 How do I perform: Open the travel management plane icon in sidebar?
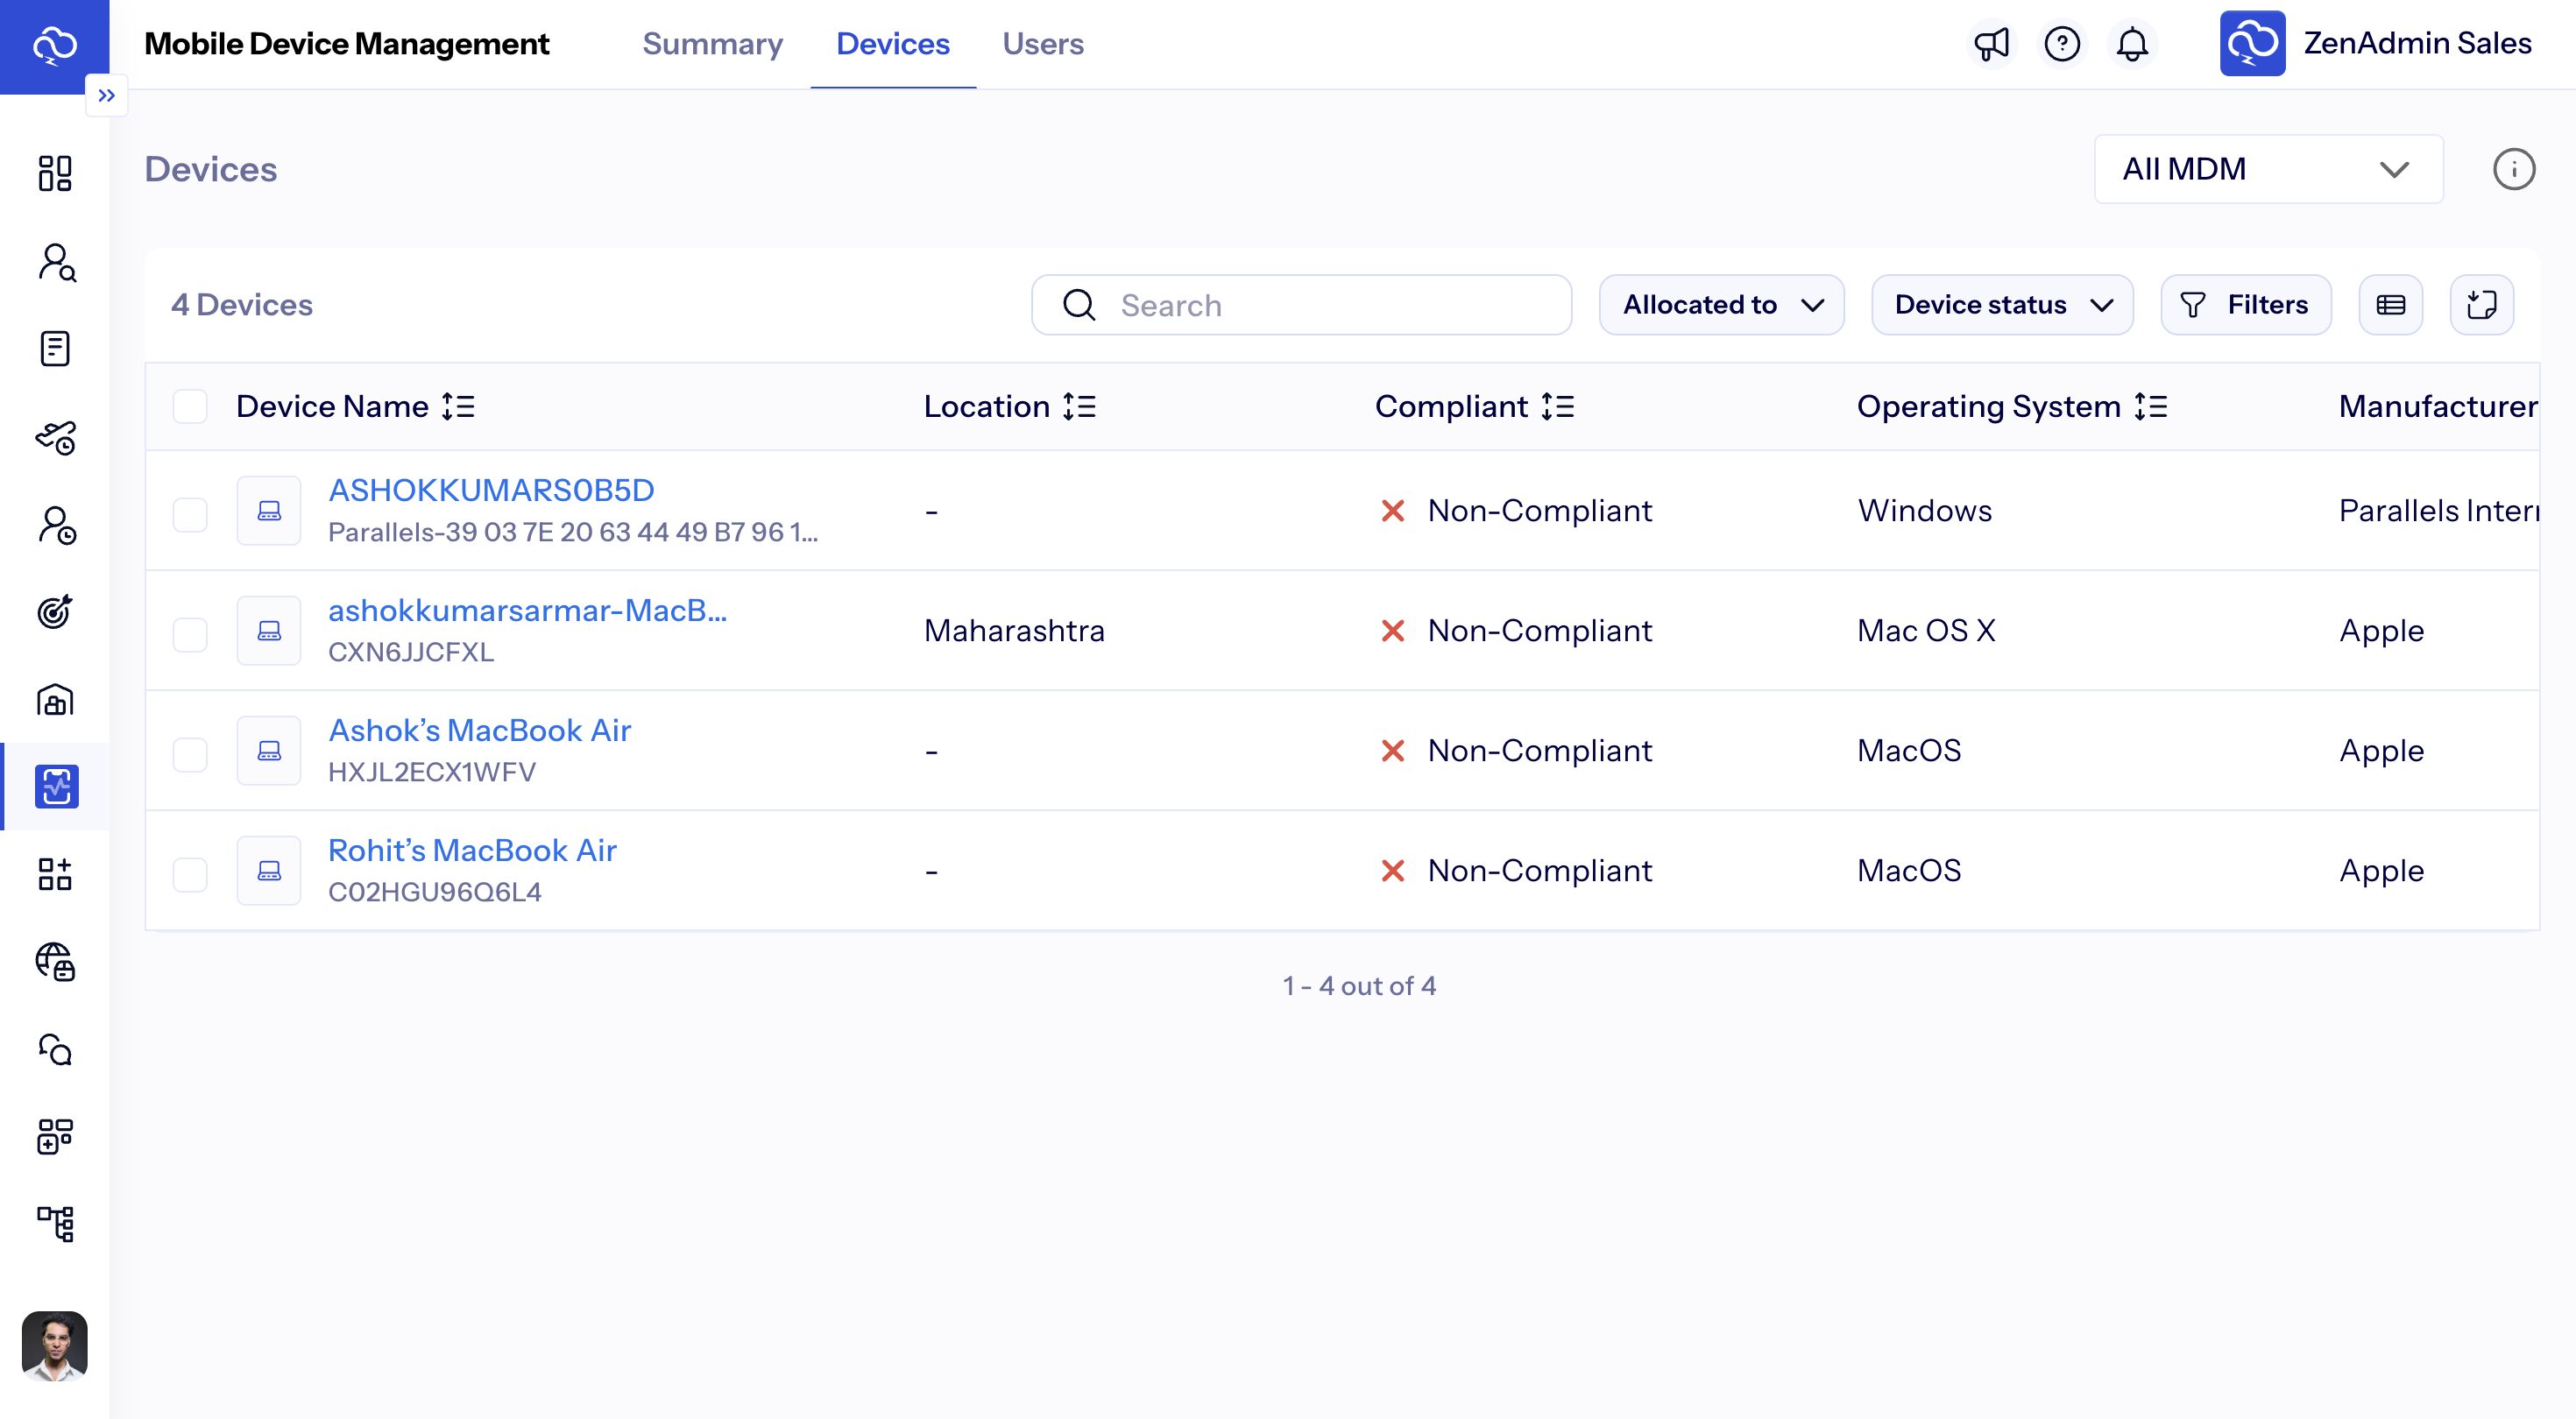coord(55,437)
